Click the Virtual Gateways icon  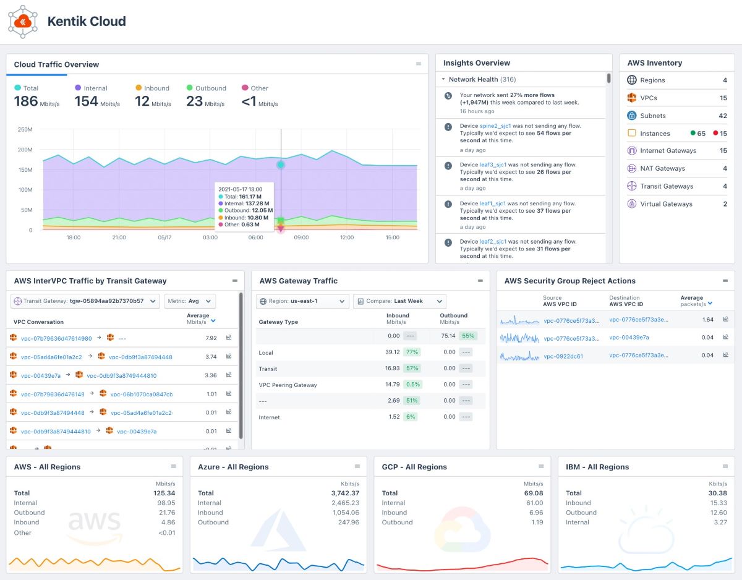tap(632, 203)
